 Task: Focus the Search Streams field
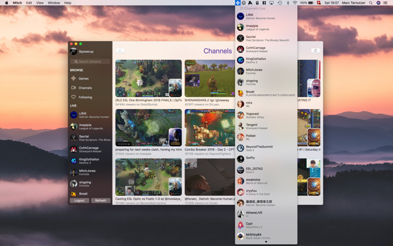[90, 61]
